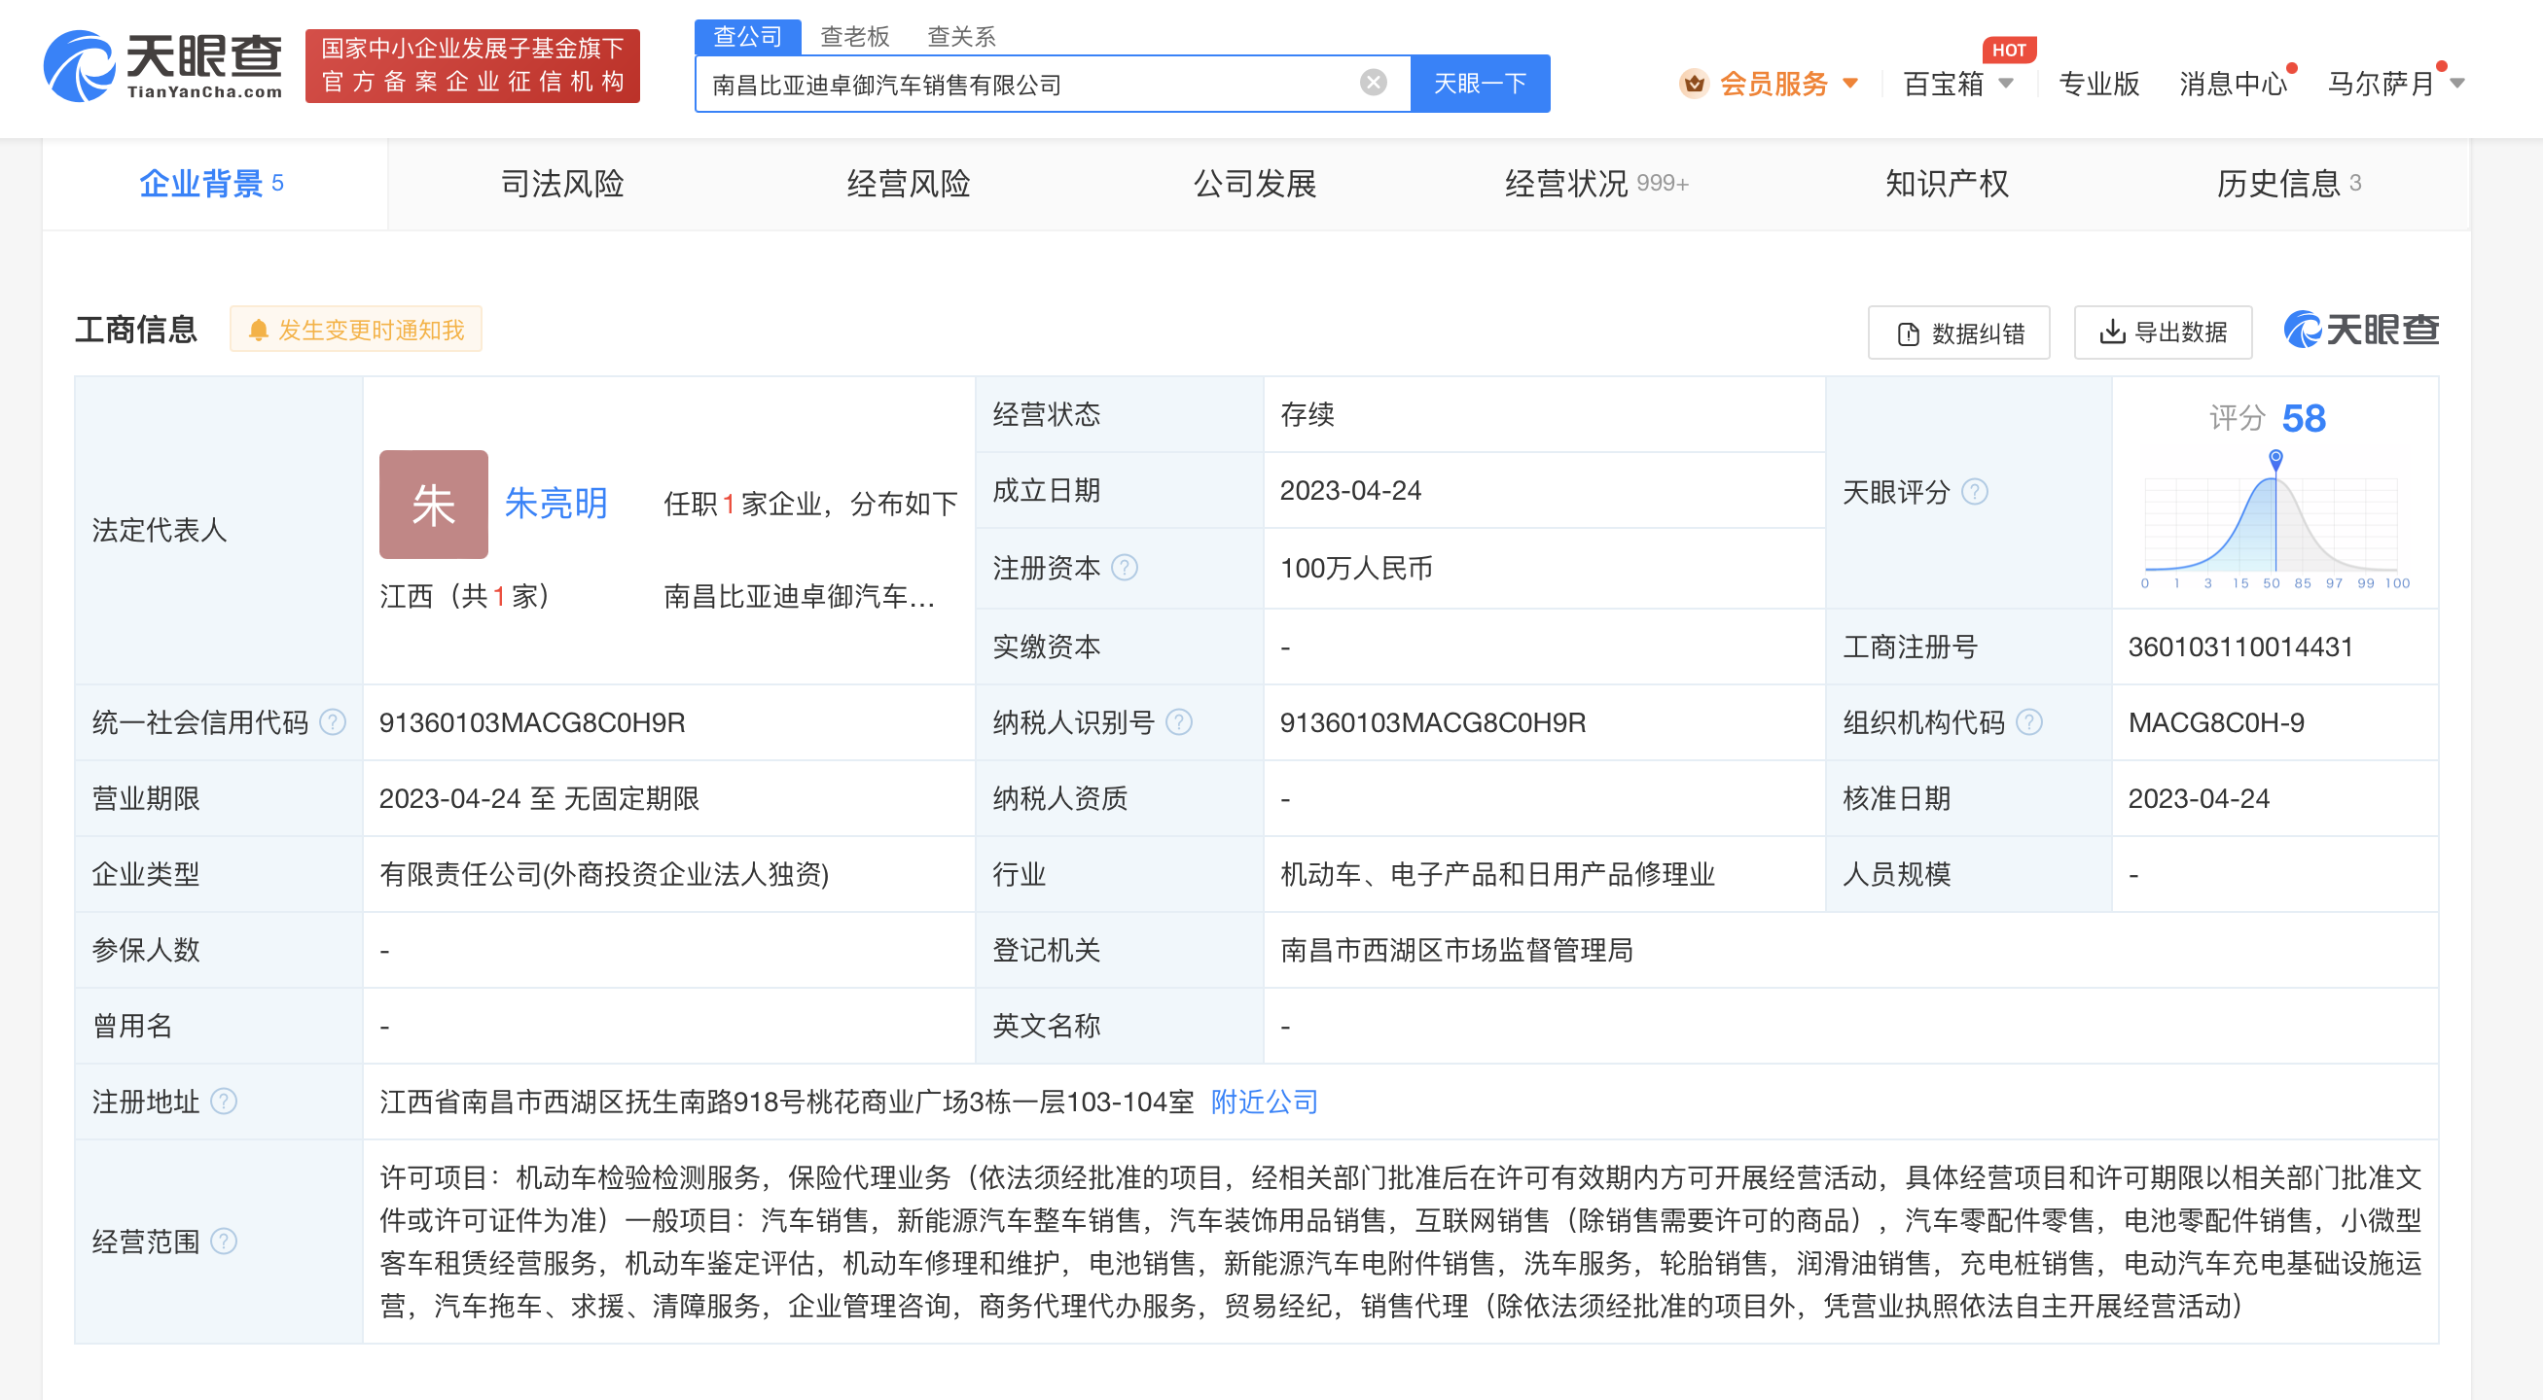Viewport: 2543px width, 1400px height.
Task: Switch to the 知识产权 tab
Action: 1947,184
